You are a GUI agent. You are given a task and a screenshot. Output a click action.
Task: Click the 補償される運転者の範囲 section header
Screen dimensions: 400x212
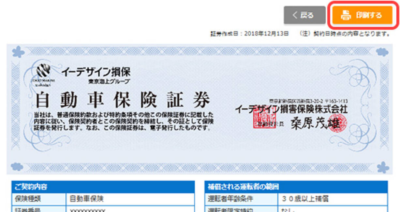pos(296,187)
